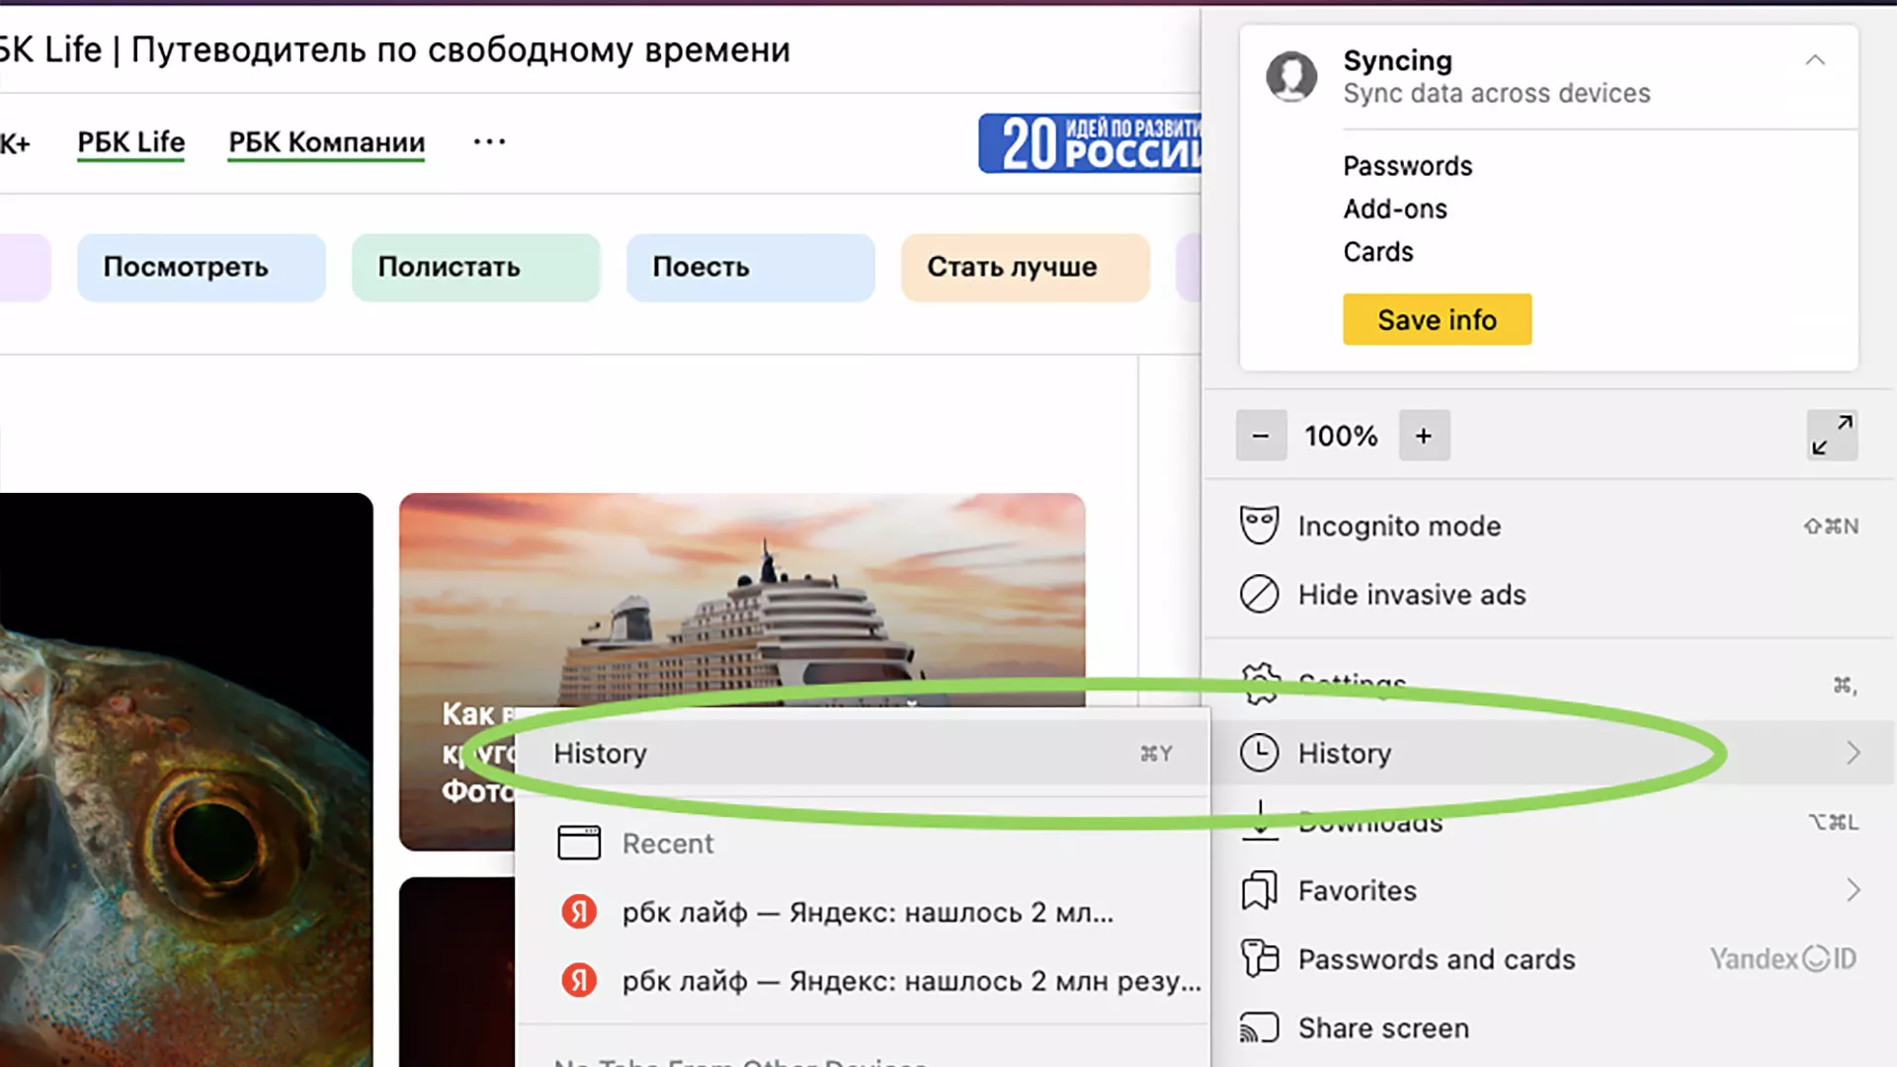Click the РБК Life tab
This screenshot has height=1067, width=1897.
tap(130, 140)
